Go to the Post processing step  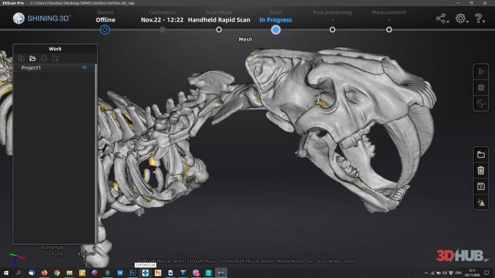(x=332, y=30)
